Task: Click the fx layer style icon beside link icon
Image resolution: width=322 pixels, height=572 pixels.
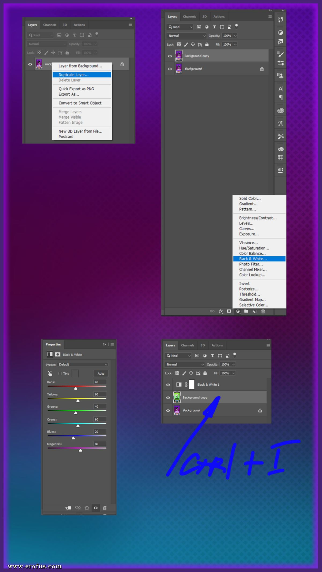Action: point(221,311)
